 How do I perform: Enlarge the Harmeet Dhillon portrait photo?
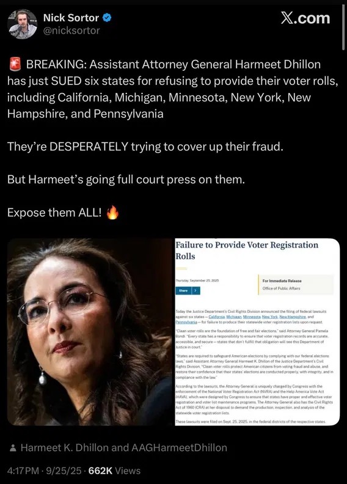tap(90, 332)
